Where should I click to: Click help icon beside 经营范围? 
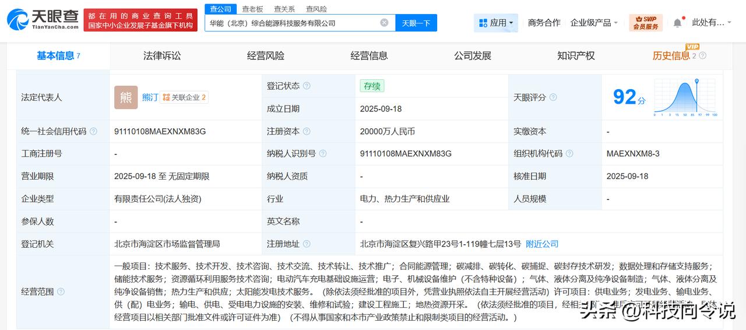click(61, 292)
